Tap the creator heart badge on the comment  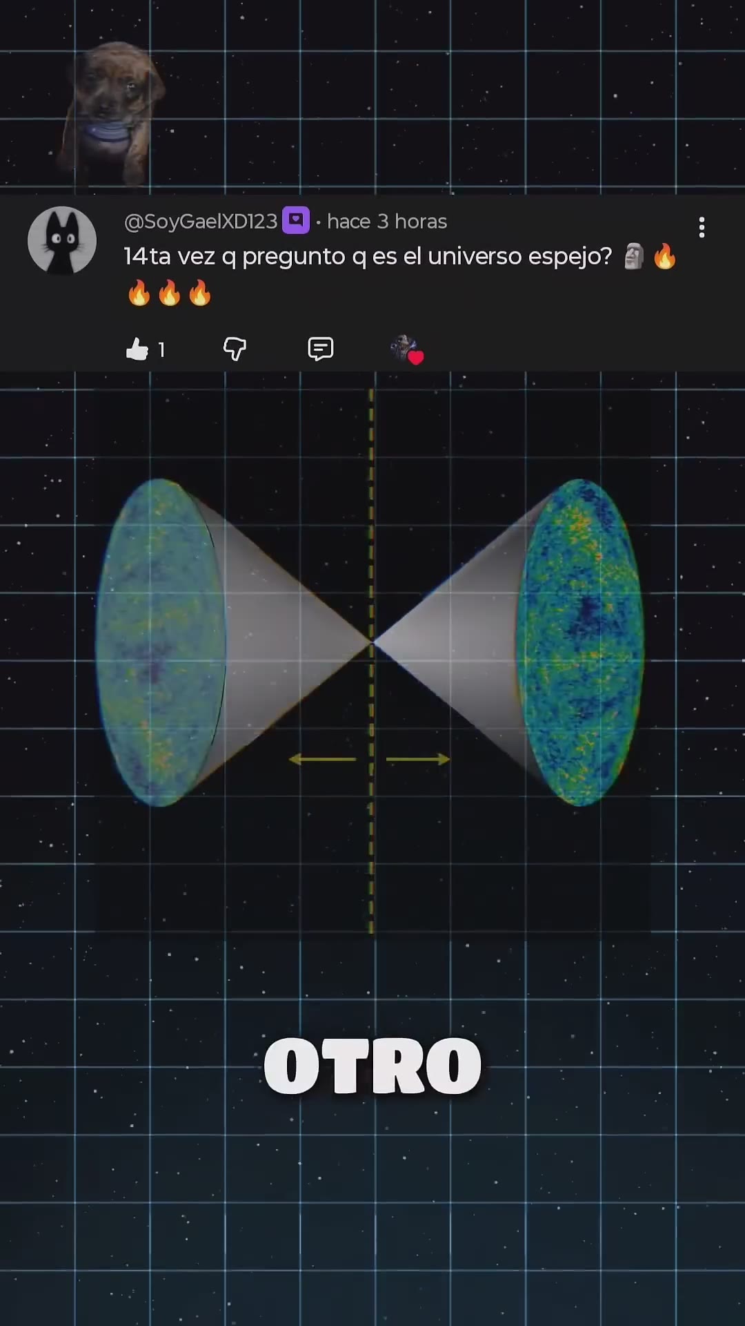407,349
